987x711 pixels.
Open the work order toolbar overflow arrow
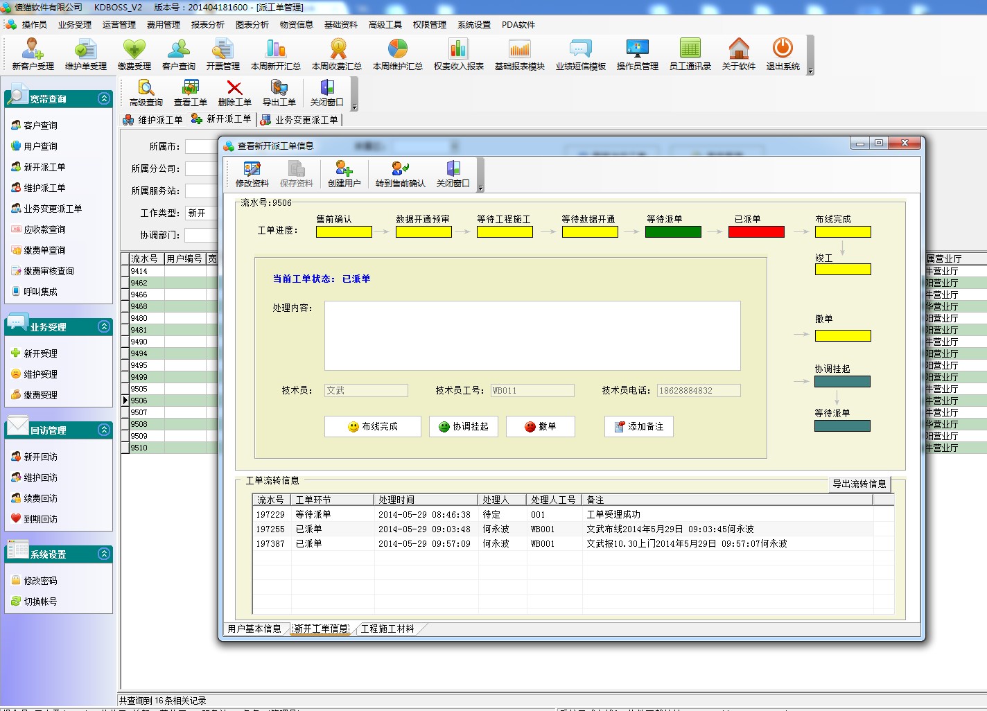coord(355,107)
